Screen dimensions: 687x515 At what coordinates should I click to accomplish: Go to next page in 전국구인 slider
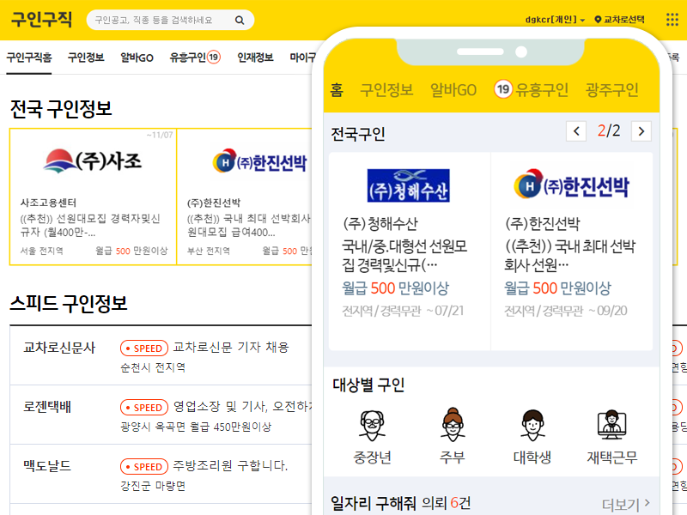(641, 131)
